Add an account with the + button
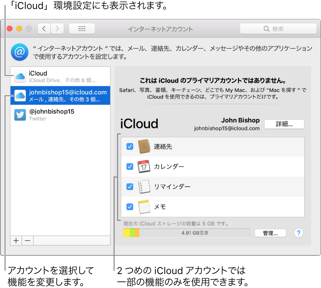The image size is (321, 288). (16, 240)
